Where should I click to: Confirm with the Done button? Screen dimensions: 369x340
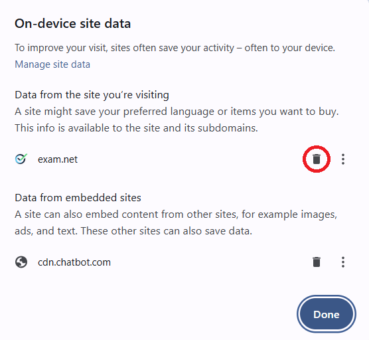pyautogui.click(x=327, y=314)
